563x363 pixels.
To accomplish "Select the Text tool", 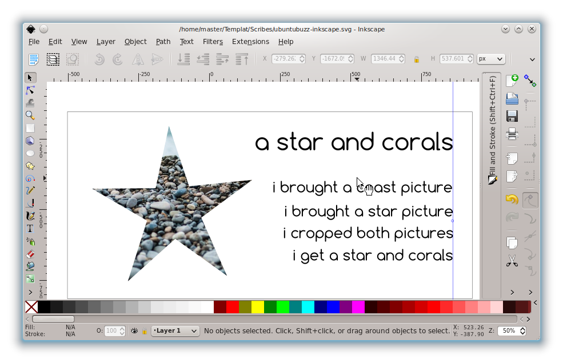I will click(x=30, y=228).
